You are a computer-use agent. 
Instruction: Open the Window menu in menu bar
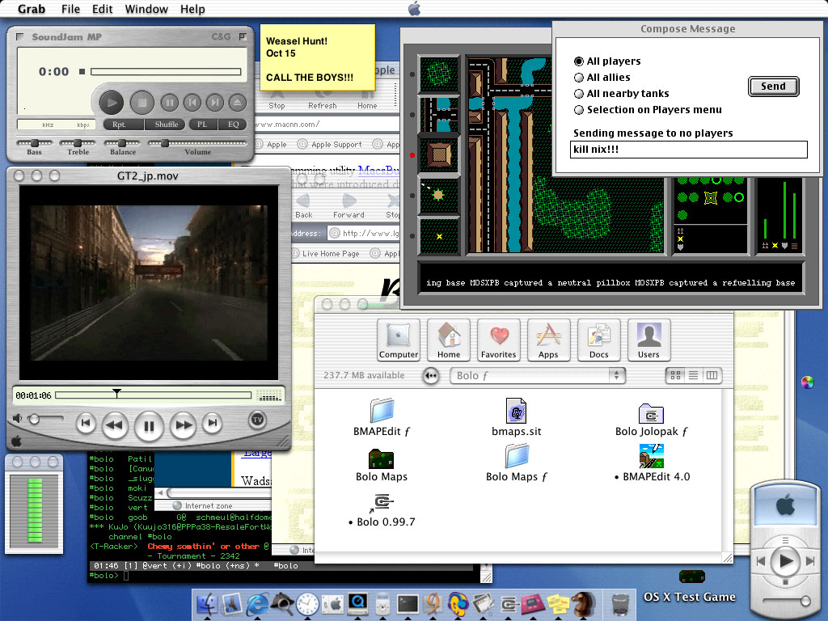coord(146,9)
